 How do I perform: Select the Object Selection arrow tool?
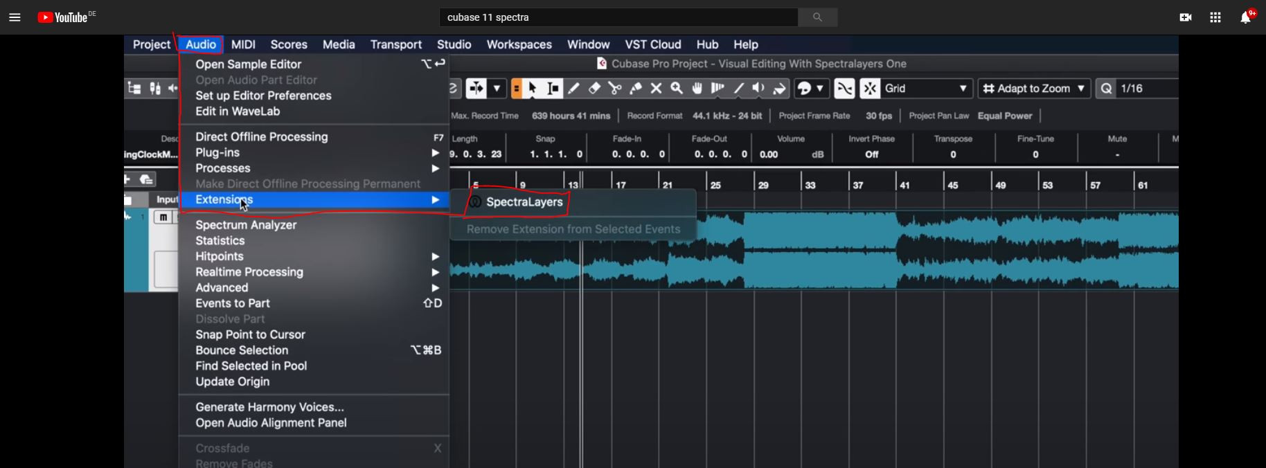pos(533,89)
